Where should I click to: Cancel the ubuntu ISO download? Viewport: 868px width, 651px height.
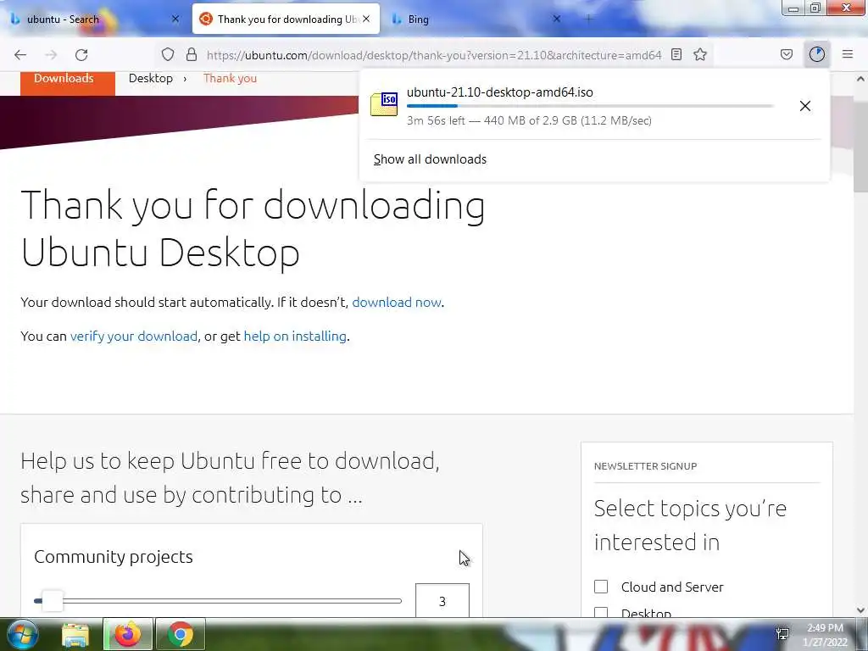coord(805,106)
